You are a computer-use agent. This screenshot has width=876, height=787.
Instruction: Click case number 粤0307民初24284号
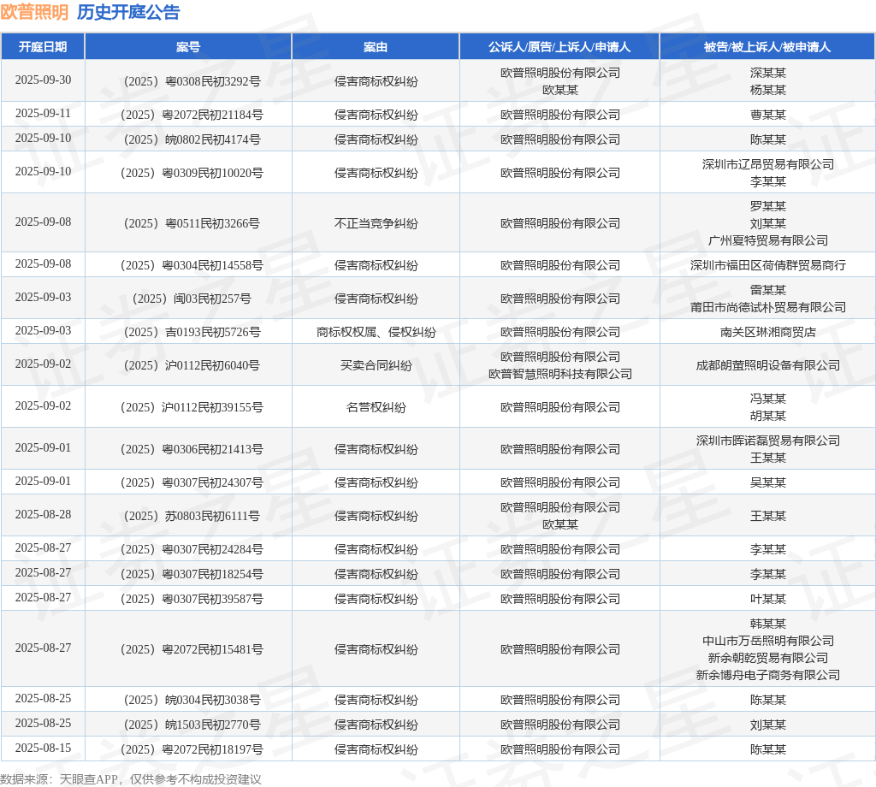(192, 549)
